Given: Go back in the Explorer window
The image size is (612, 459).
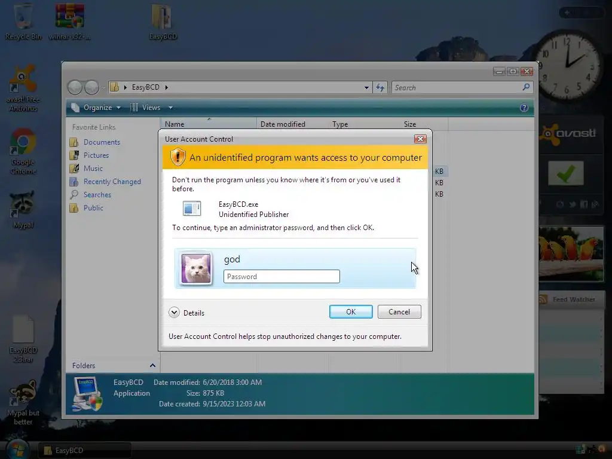Looking at the screenshot, I should (75, 87).
